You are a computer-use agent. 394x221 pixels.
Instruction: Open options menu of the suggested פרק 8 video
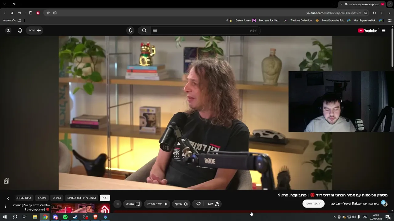(5, 206)
